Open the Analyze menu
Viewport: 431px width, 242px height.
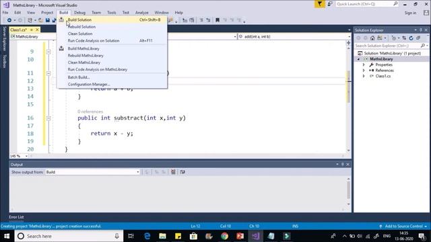[x=142, y=13]
